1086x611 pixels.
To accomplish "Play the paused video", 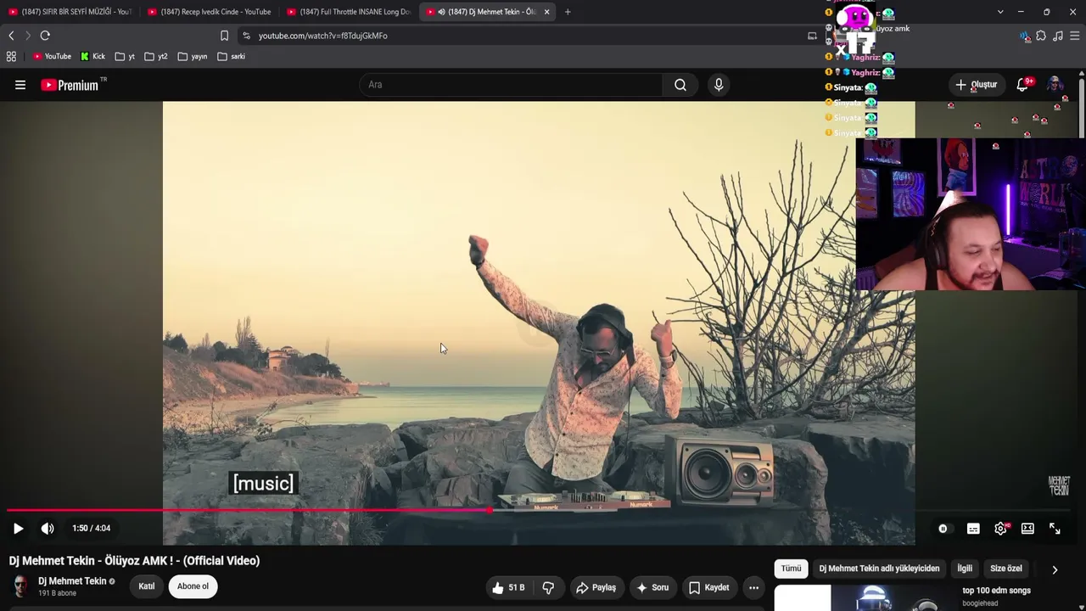I will coord(18,529).
